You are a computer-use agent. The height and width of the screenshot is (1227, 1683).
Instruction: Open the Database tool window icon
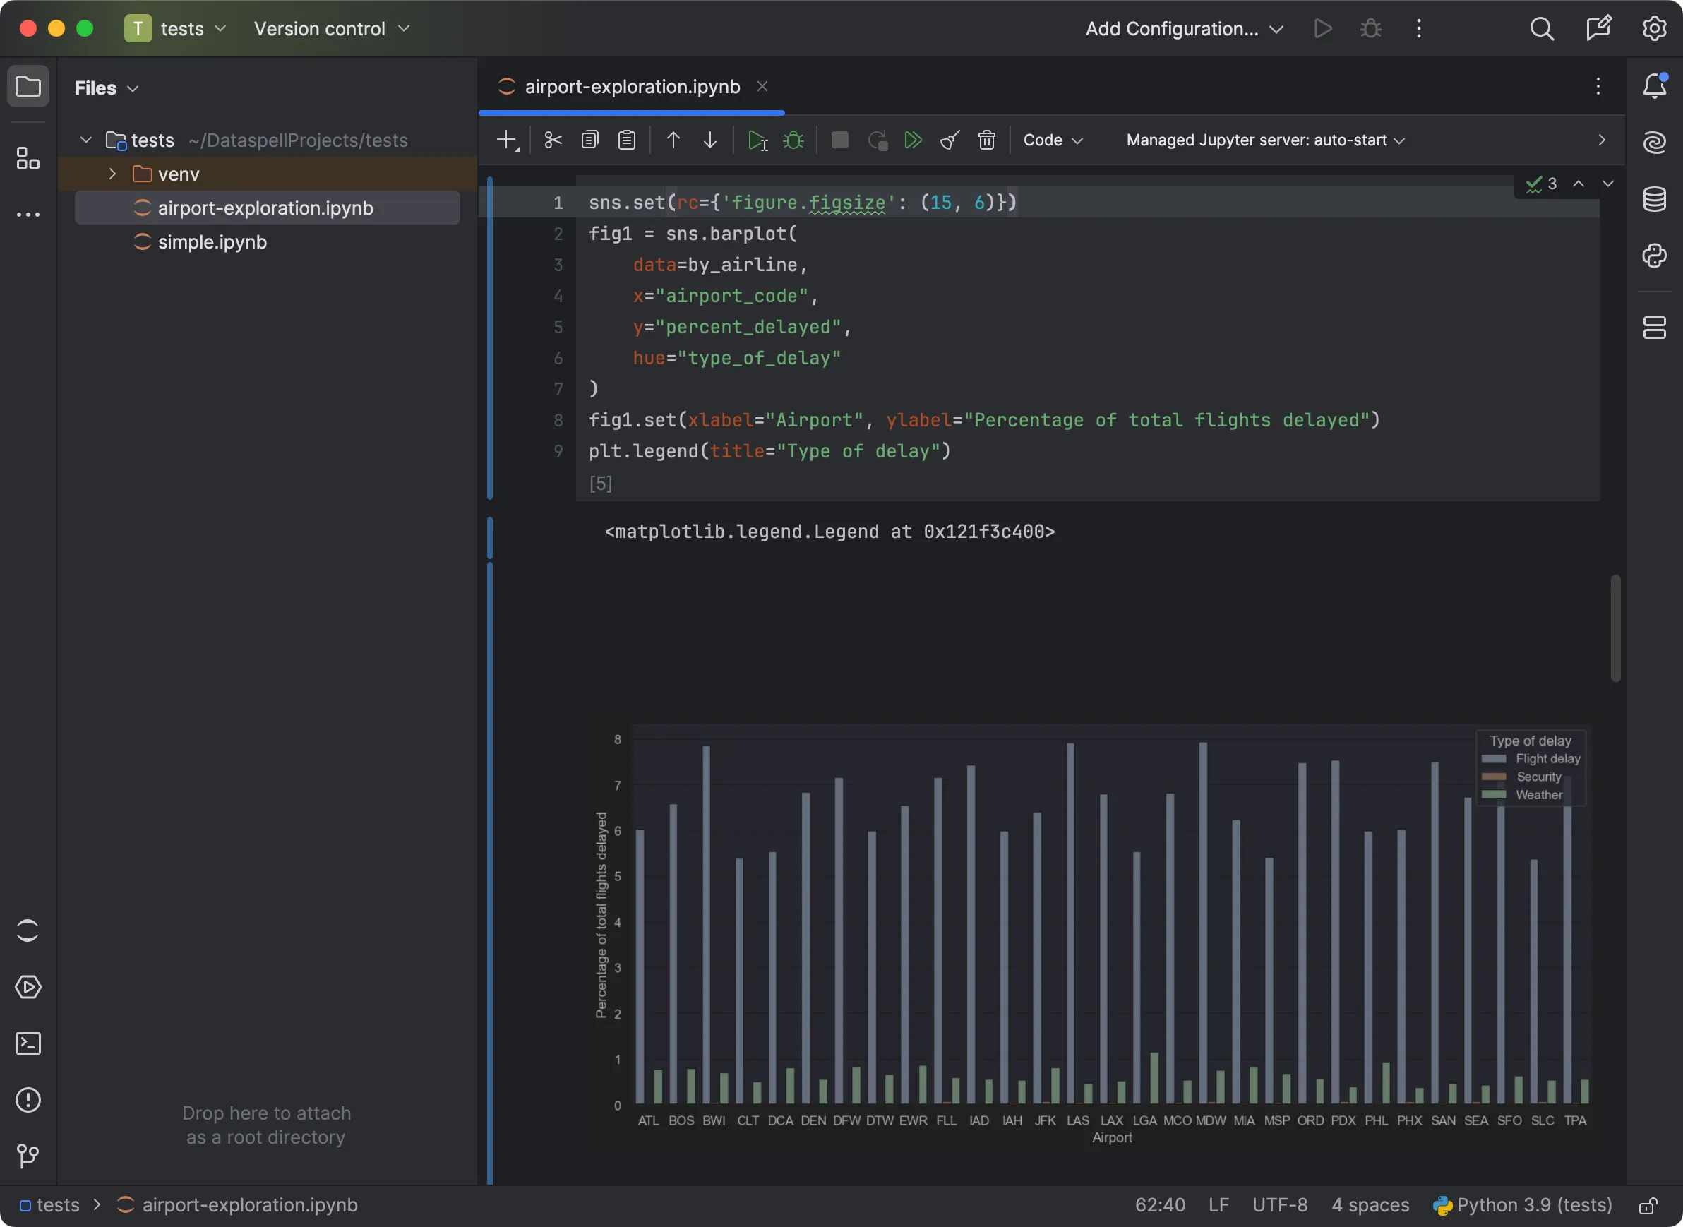[x=1654, y=199]
